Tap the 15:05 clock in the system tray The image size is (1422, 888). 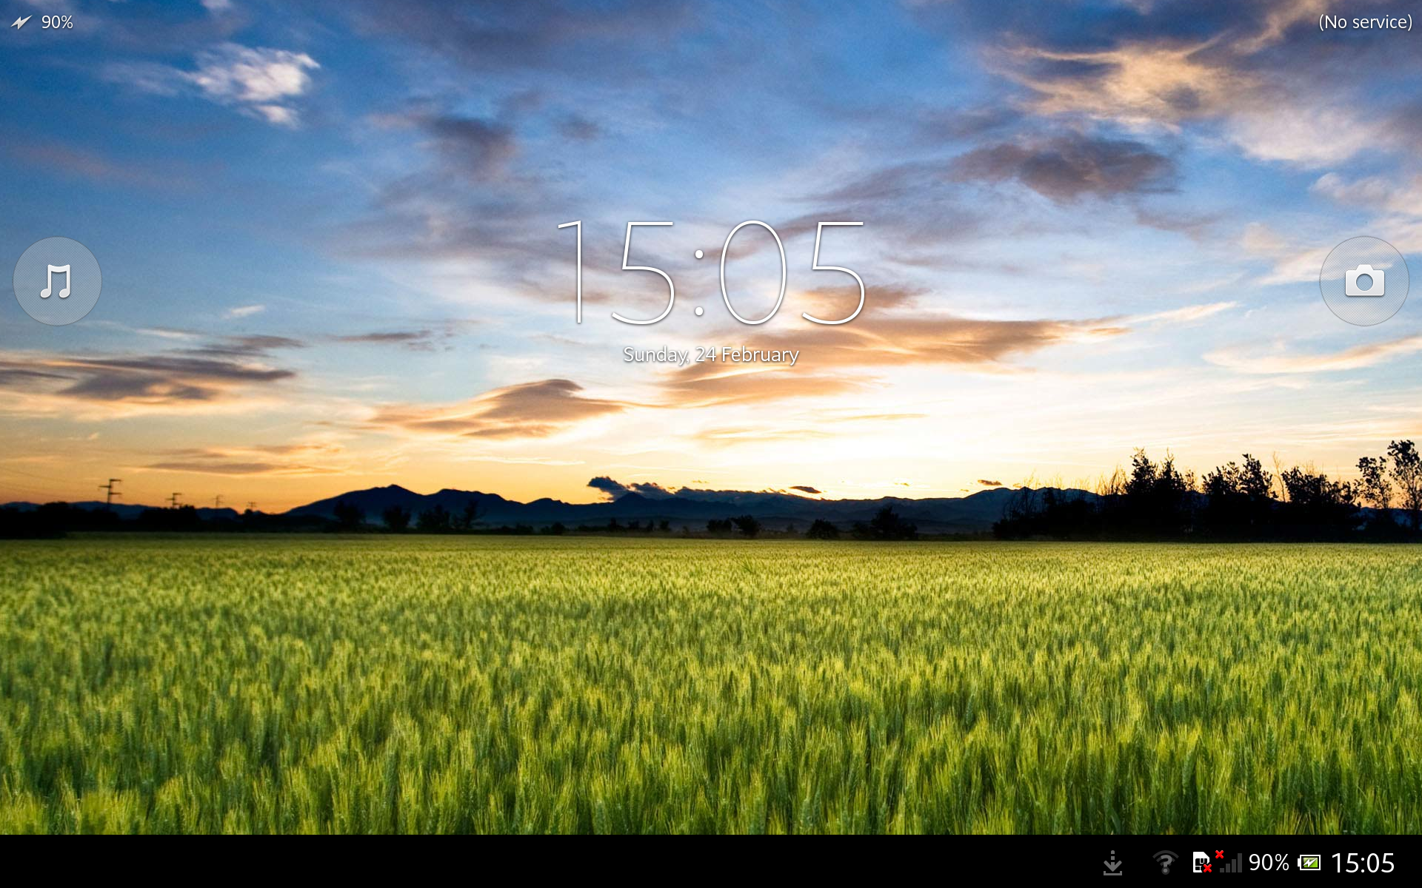pos(1363,862)
